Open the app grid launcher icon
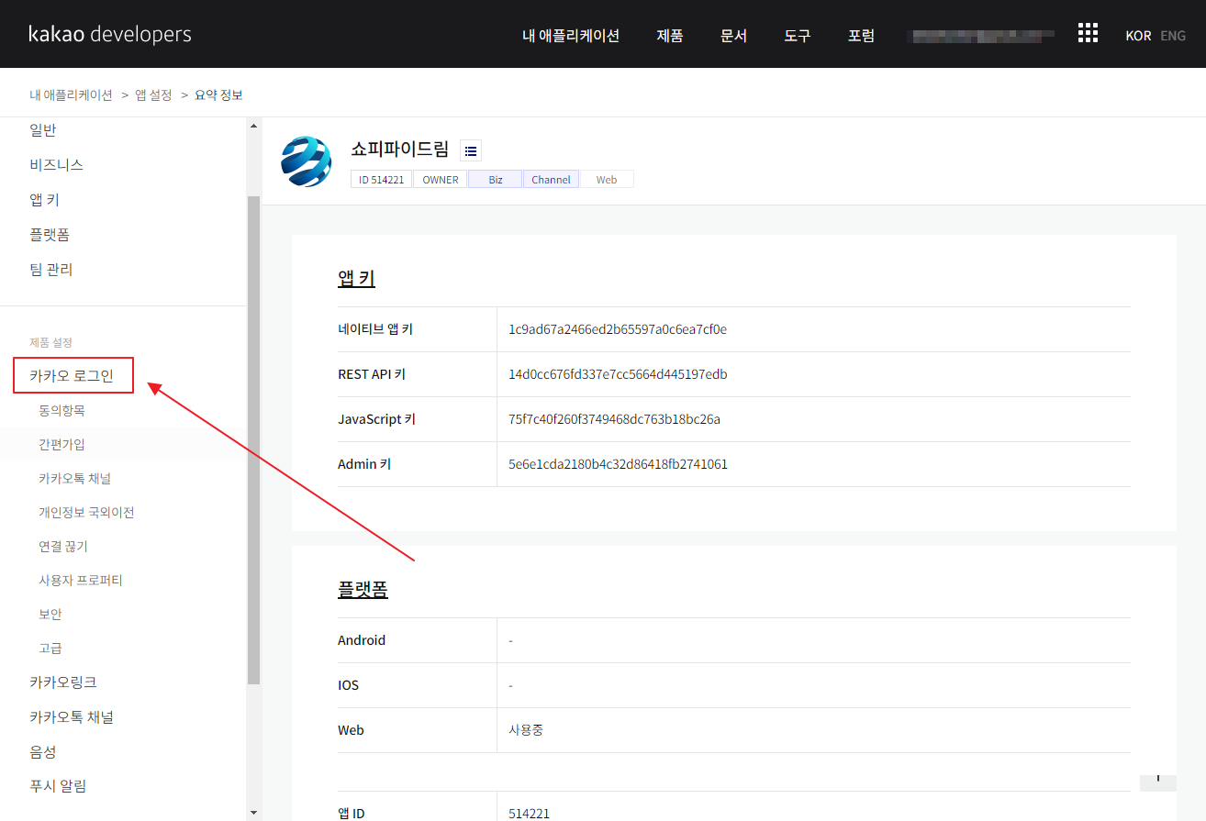The height and width of the screenshot is (821, 1206). coord(1088,34)
